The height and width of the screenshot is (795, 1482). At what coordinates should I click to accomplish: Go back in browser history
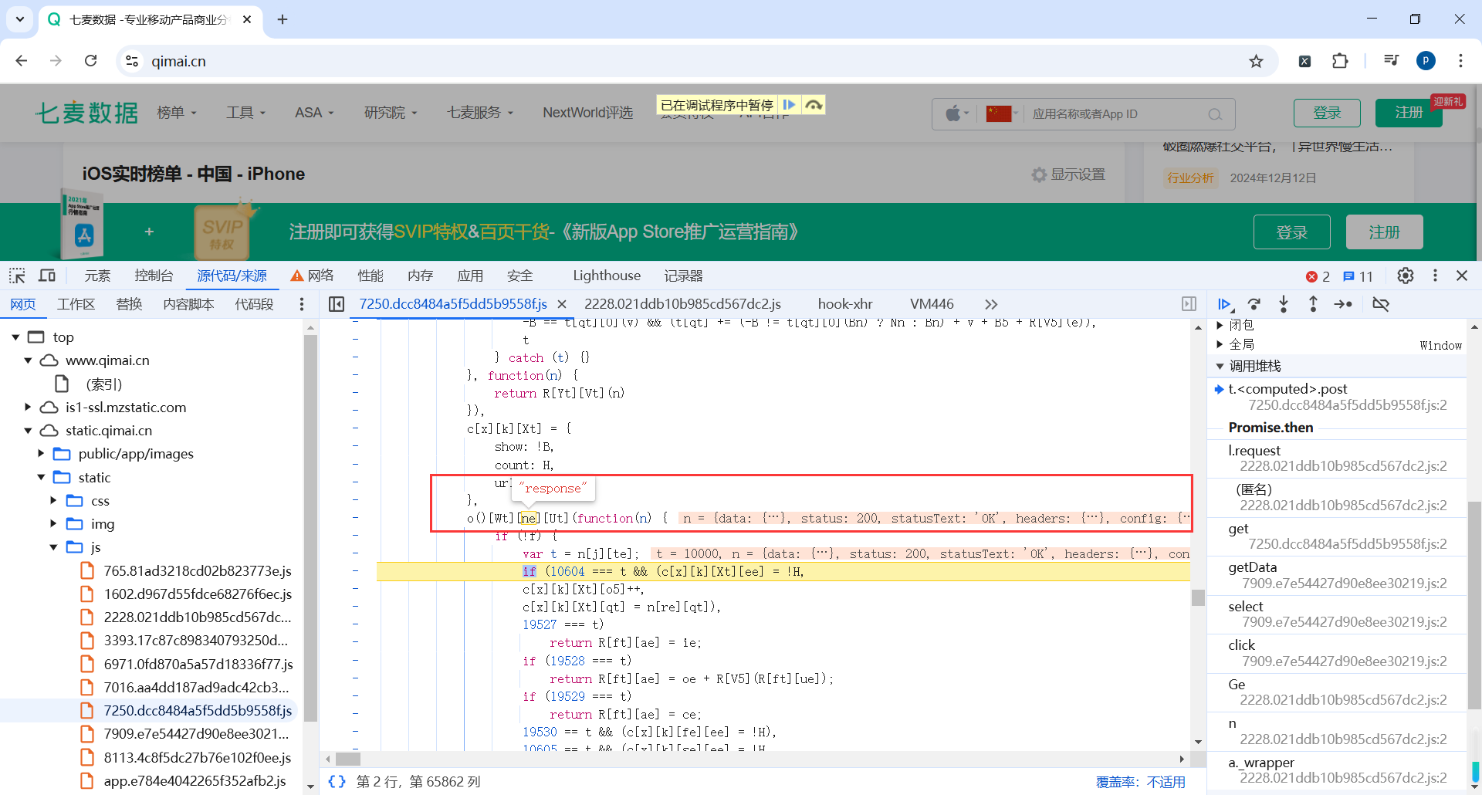point(22,61)
